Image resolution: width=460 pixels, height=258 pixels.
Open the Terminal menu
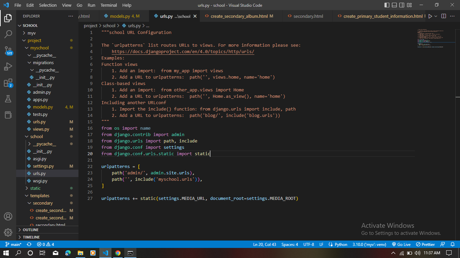109,5
